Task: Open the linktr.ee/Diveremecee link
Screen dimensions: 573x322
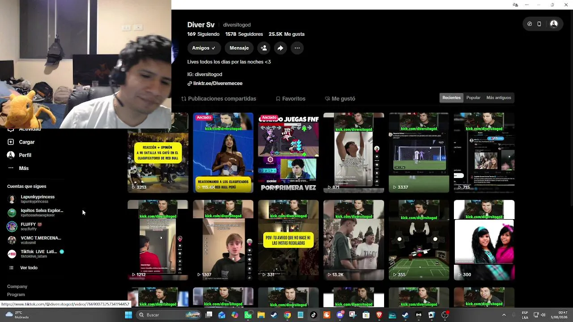Action: click(x=215, y=83)
